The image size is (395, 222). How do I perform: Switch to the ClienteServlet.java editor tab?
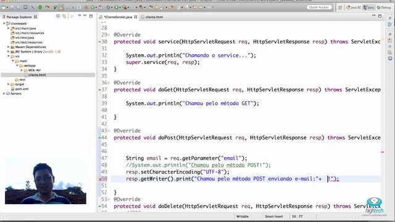coord(118,17)
